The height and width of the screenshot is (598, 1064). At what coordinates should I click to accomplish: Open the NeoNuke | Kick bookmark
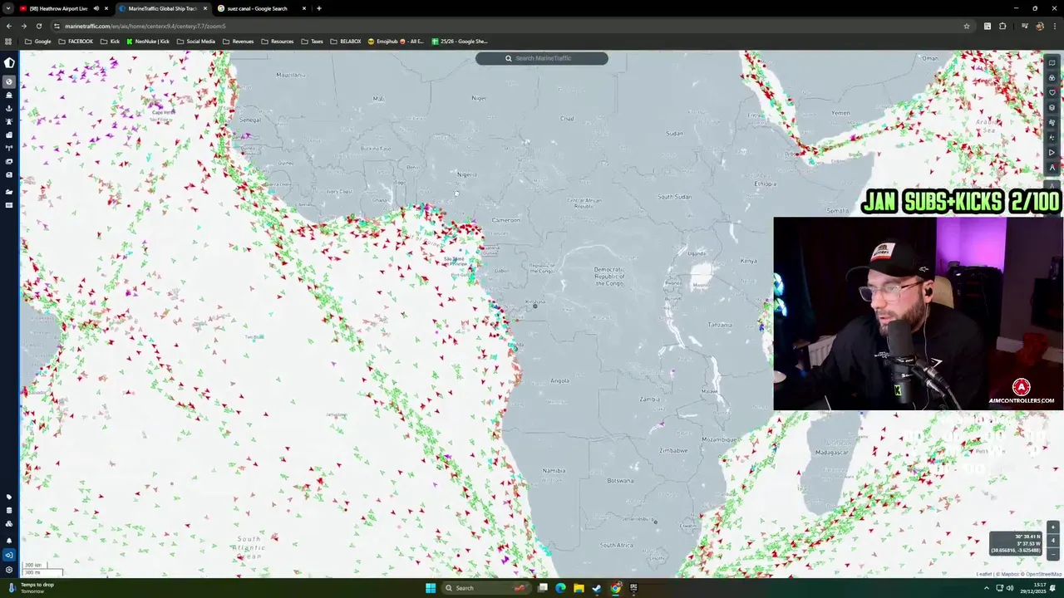(x=148, y=42)
